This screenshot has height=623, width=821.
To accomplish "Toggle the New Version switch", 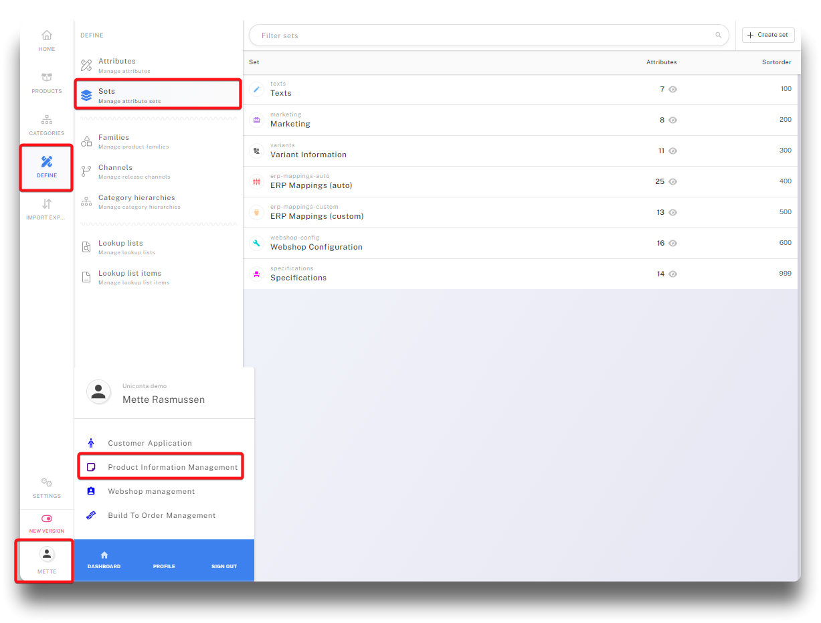I will tap(46, 519).
